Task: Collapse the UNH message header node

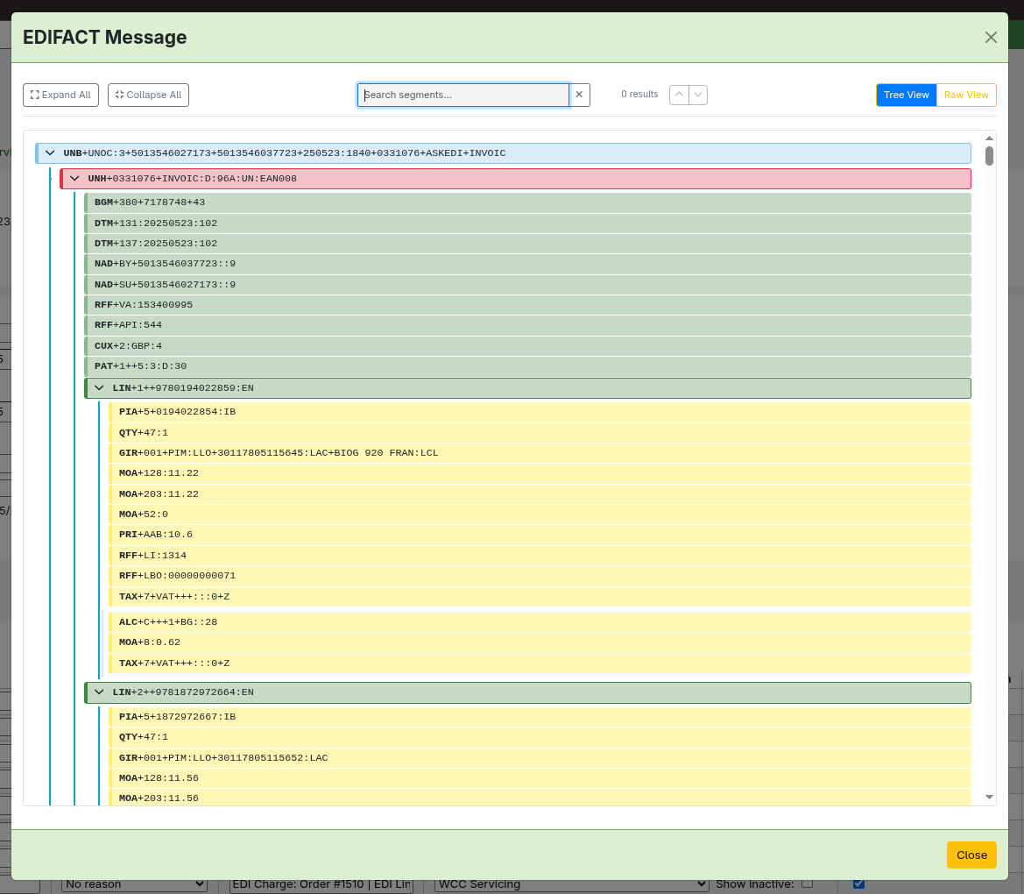Action: (x=74, y=179)
